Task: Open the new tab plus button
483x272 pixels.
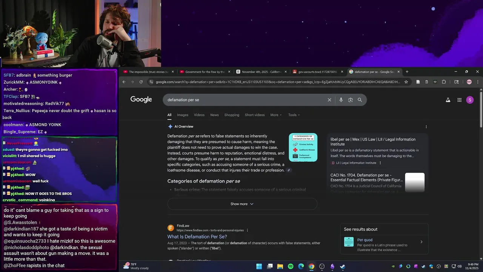Action: [407, 71]
